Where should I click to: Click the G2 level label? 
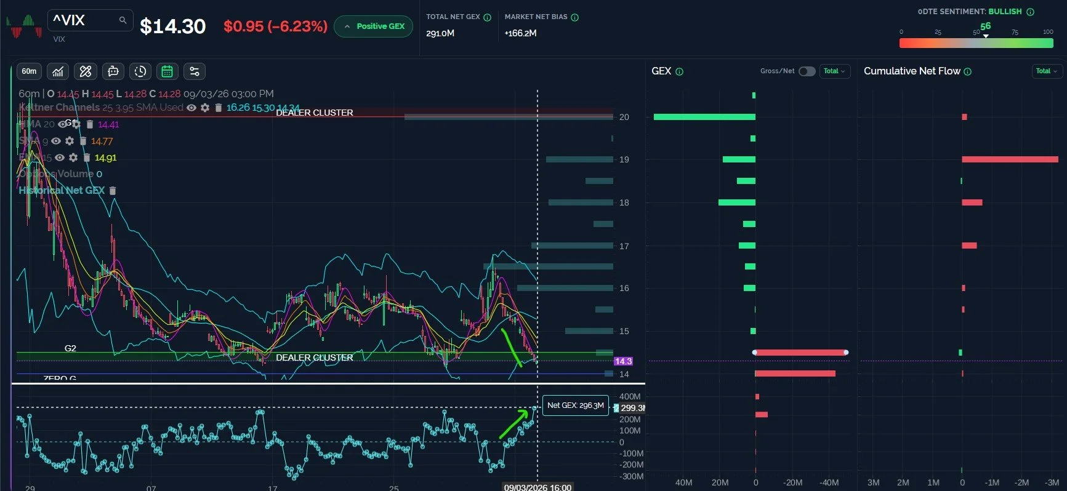(x=70, y=348)
